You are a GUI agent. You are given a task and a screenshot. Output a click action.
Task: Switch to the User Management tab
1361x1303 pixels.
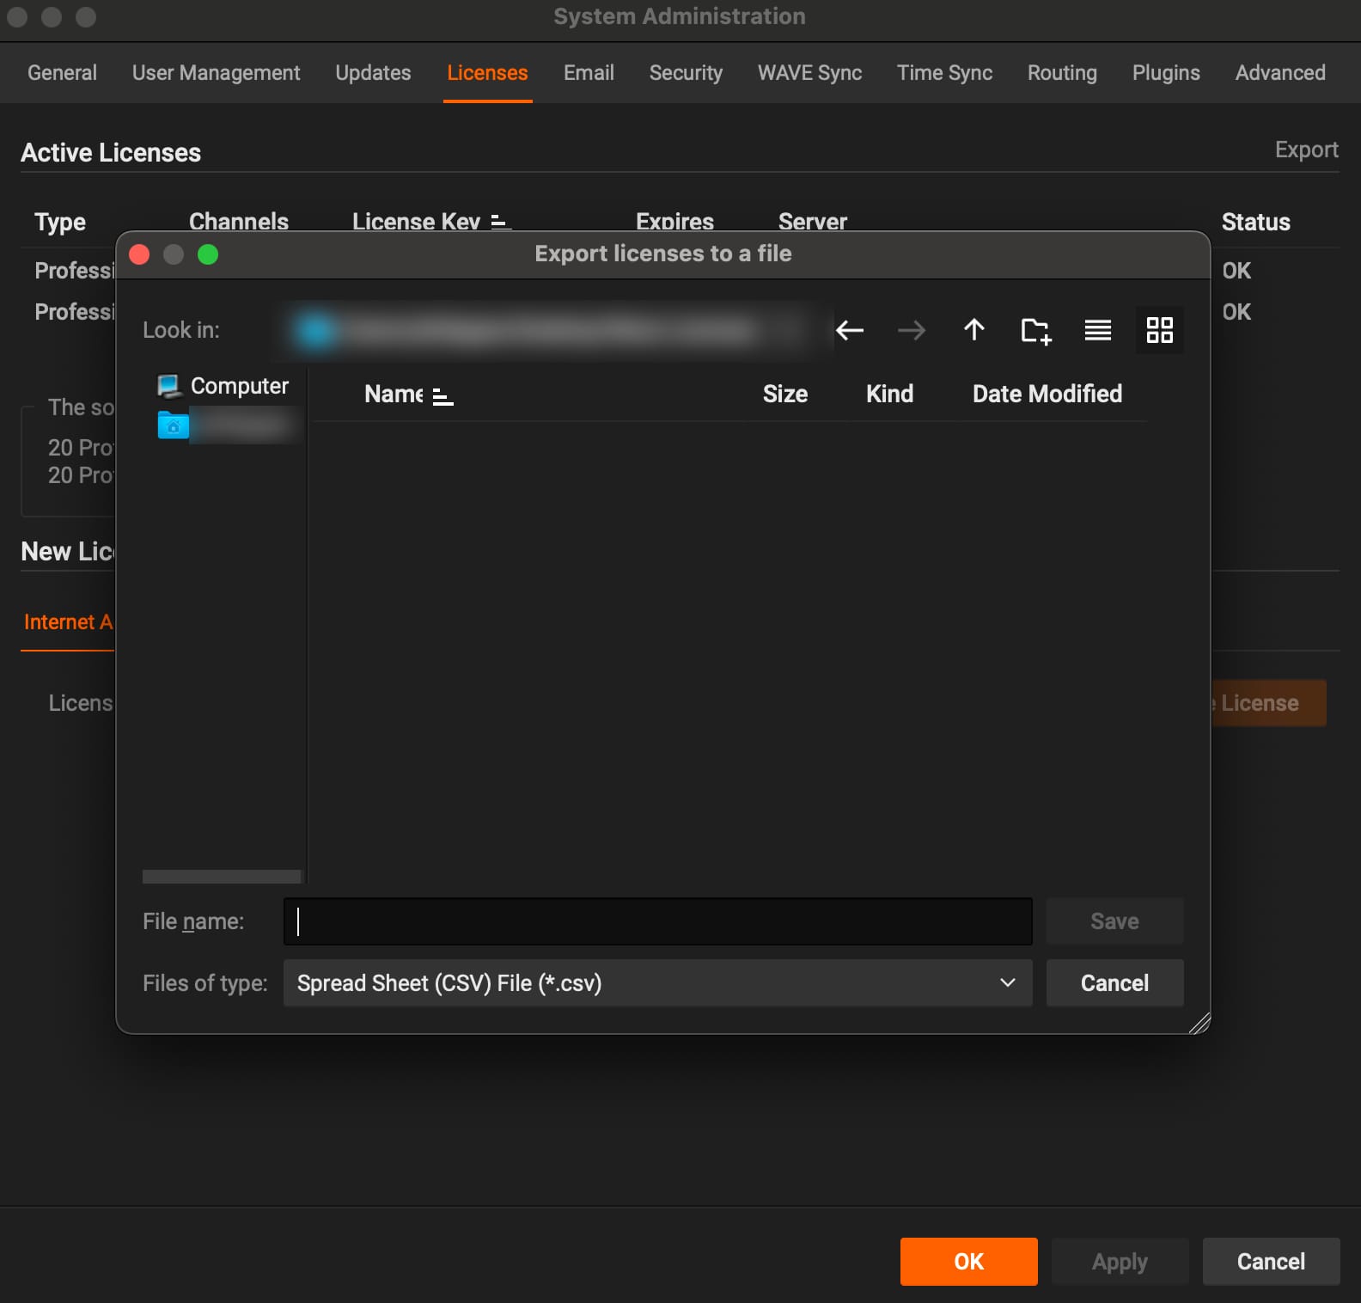coord(217,73)
